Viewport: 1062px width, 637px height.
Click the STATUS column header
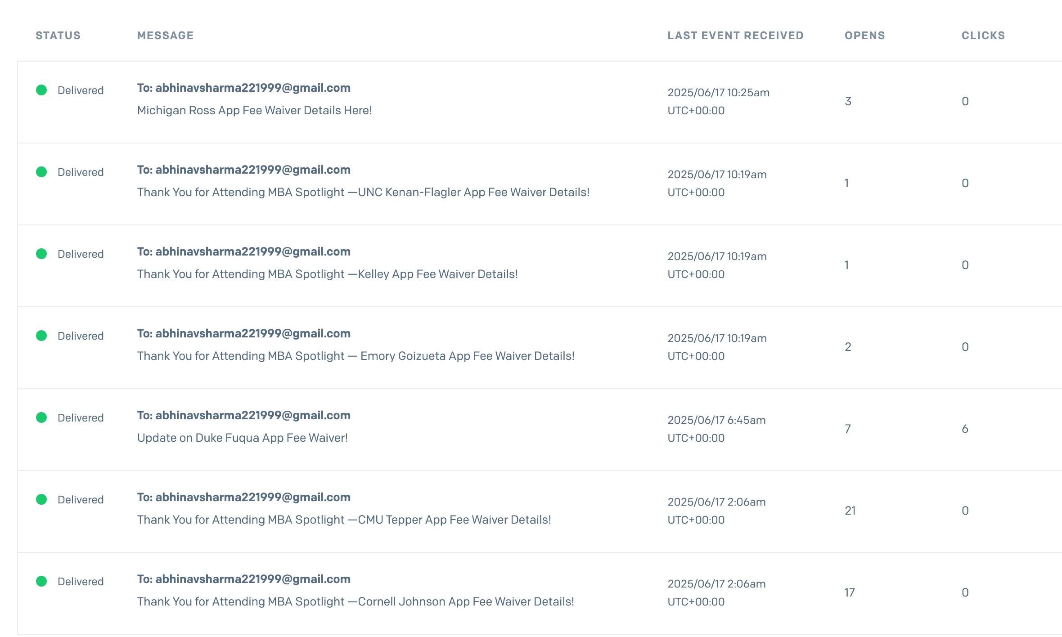58,36
